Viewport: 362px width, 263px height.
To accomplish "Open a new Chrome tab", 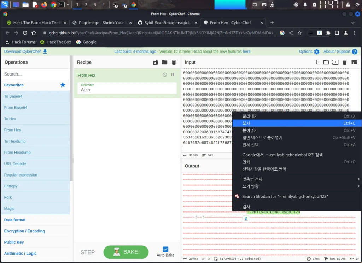I will 272,23.
